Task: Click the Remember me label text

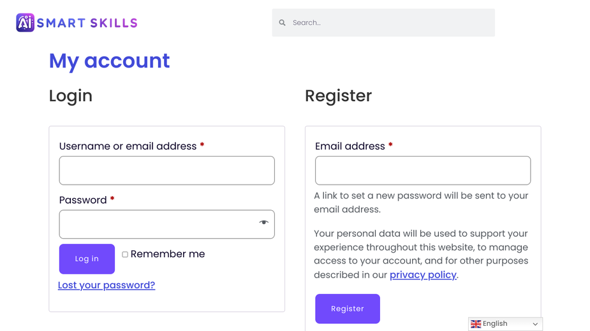Action: 168,254
